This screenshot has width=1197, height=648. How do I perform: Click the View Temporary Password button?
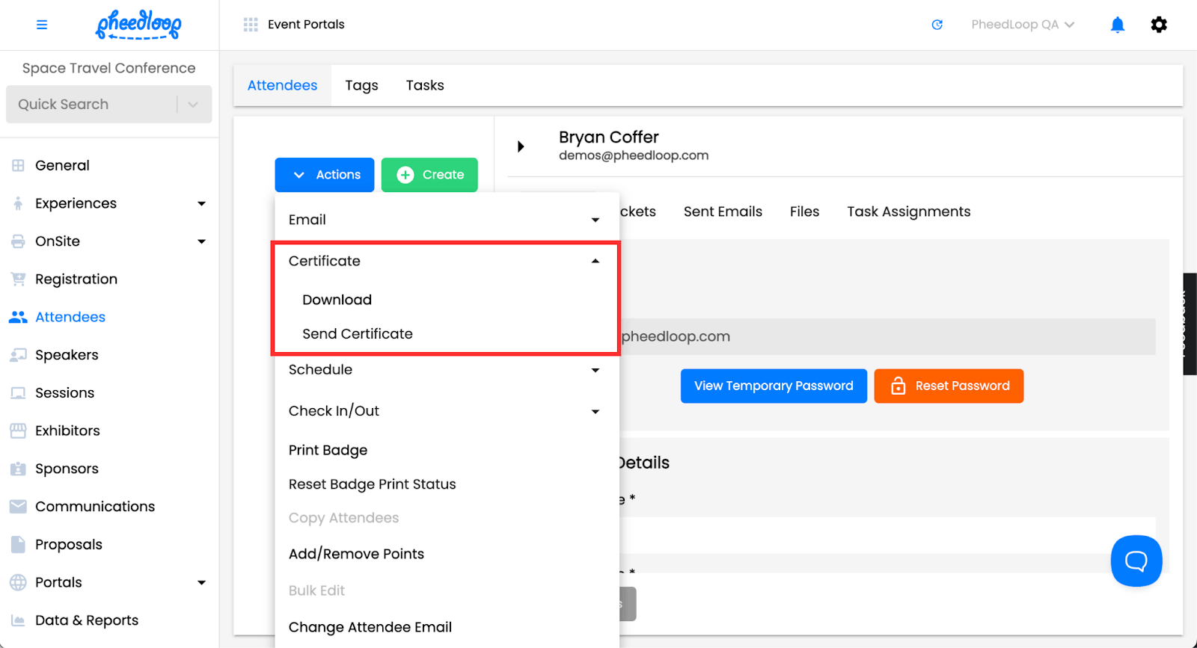773,386
